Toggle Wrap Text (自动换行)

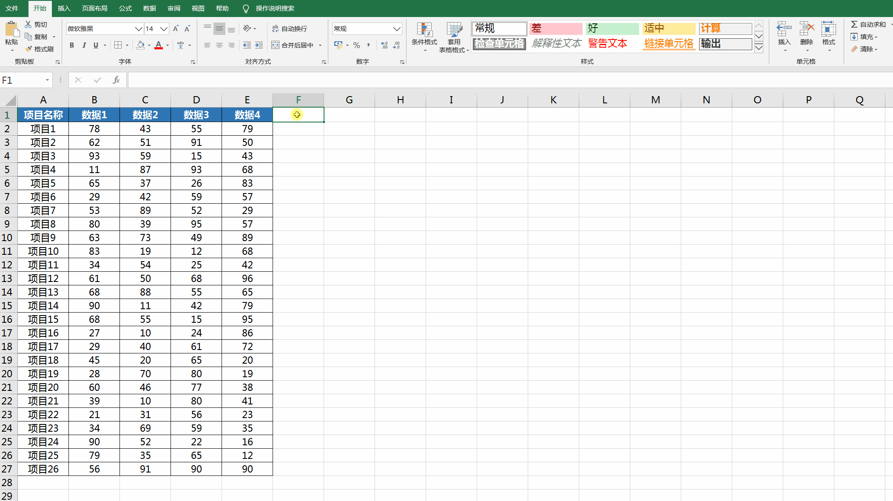click(290, 28)
